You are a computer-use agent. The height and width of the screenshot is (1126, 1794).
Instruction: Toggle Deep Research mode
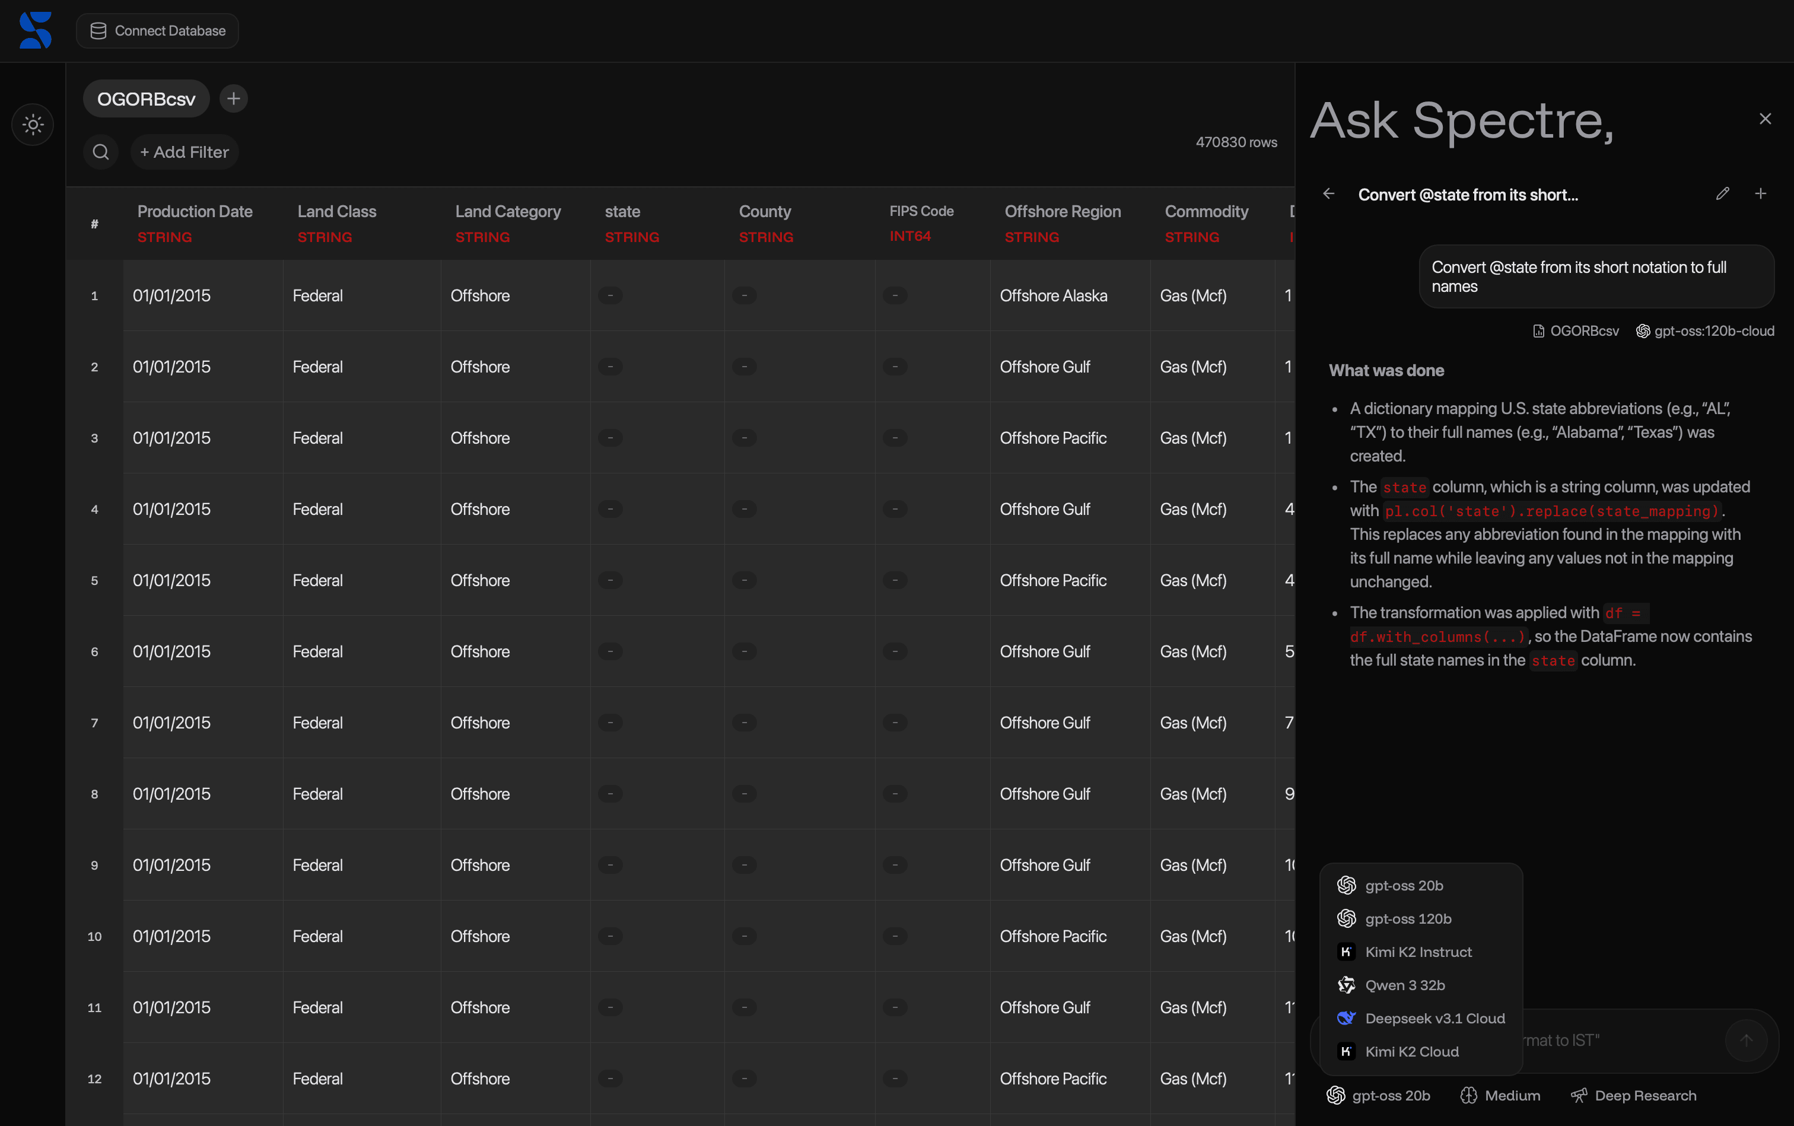click(1633, 1096)
